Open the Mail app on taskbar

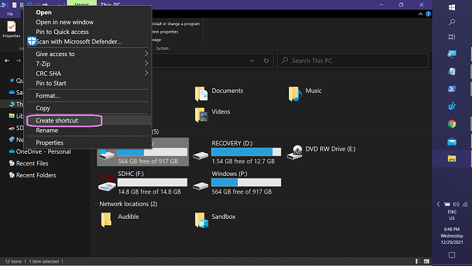452,142
